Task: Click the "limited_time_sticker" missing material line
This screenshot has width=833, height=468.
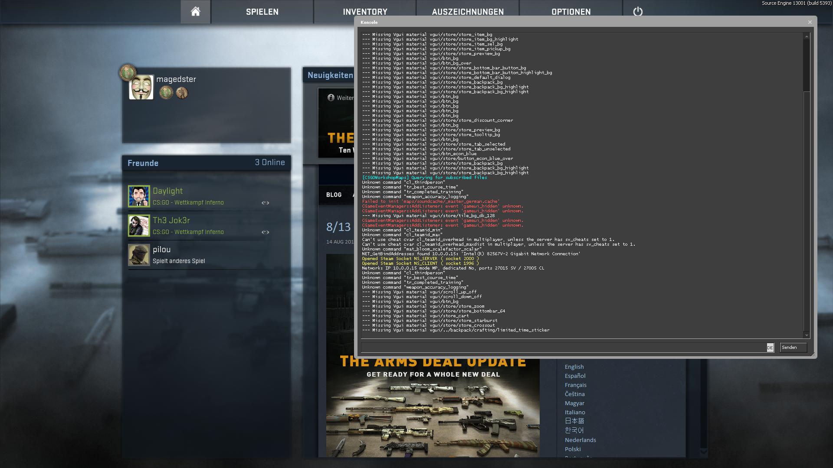Action: [456, 330]
